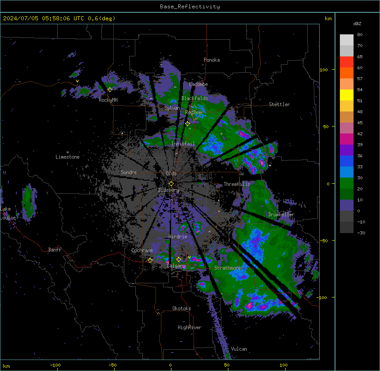Click the RedDeer label
380x371 pixels.
pyautogui.click(x=194, y=112)
